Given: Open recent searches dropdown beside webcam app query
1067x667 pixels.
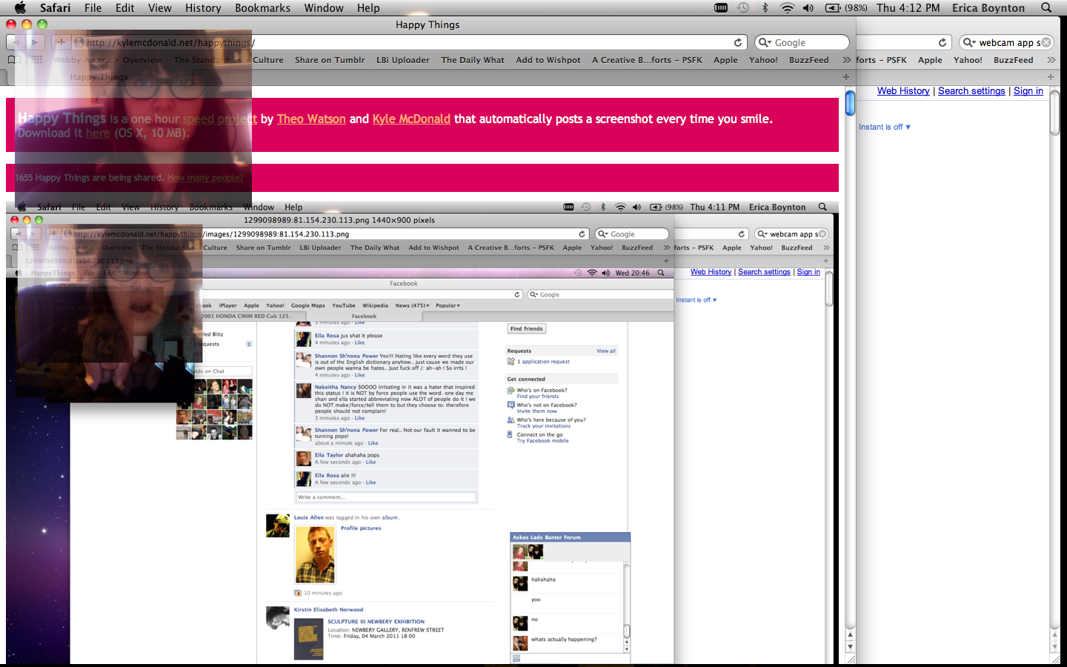Looking at the screenshot, I should pos(969,42).
